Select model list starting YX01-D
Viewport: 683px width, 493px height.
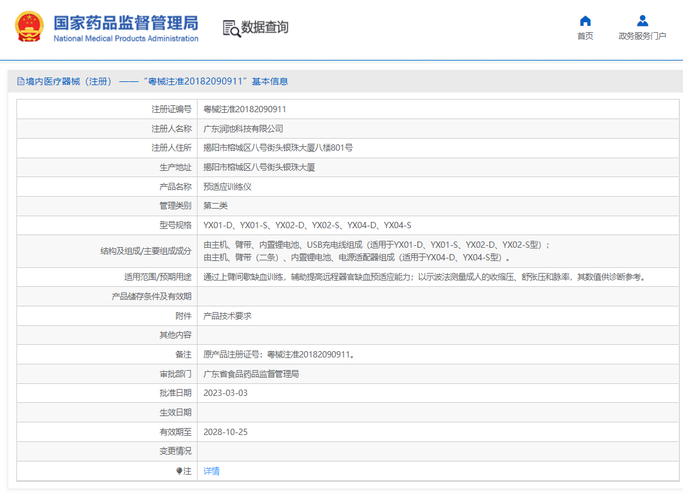click(x=307, y=226)
